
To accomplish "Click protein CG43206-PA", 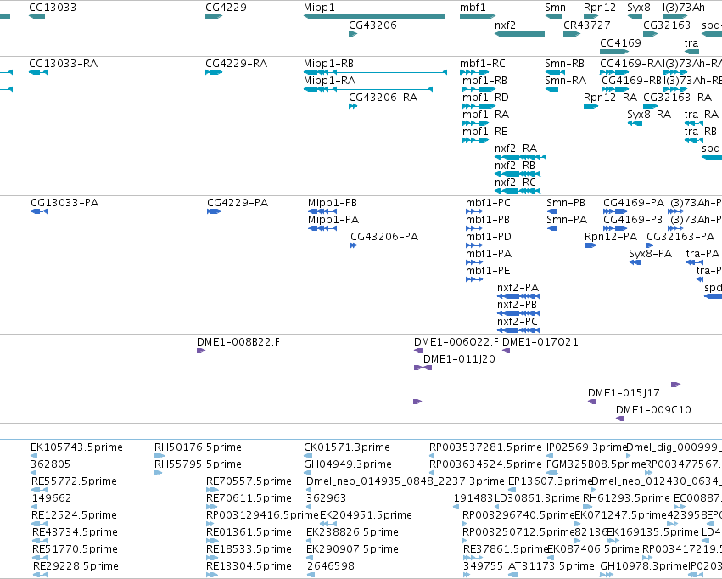I will click(384, 237).
